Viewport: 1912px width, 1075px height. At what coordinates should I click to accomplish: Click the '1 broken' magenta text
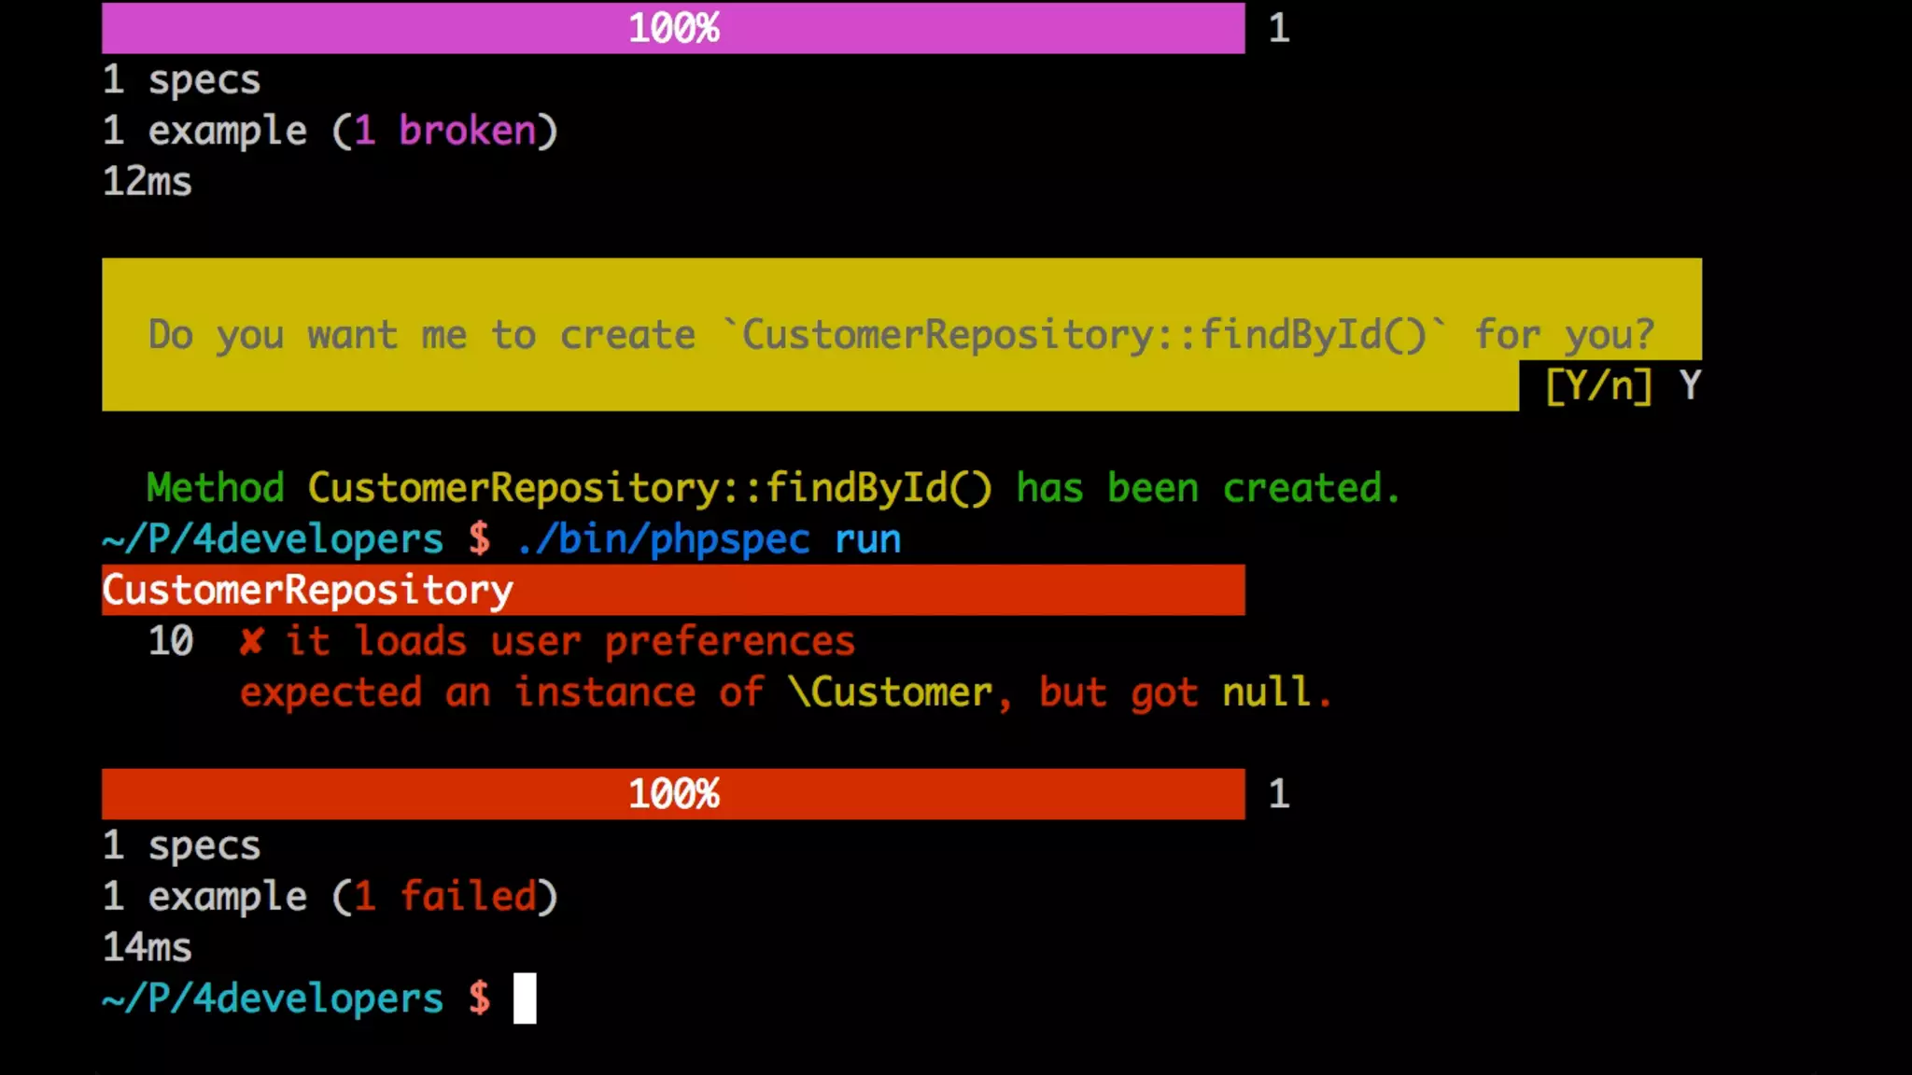coord(444,131)
